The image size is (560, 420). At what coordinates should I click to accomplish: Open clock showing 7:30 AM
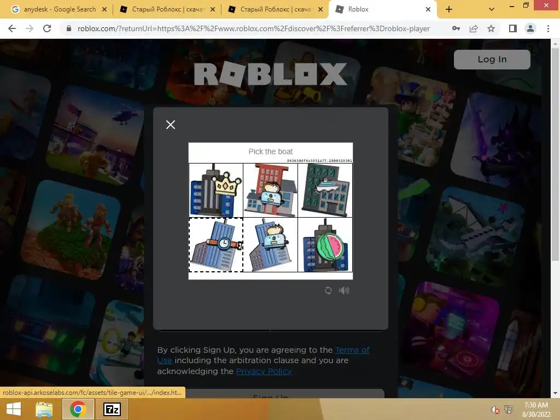(536, 410)
